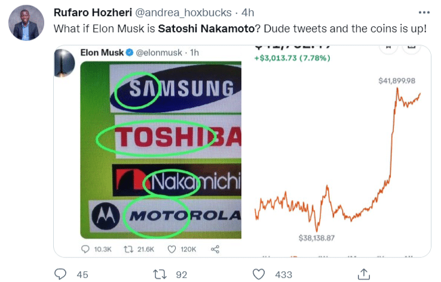The image size is (441, 282).
Task: Click the Toshiba logo in the image
Action: (x=177, y=138)
